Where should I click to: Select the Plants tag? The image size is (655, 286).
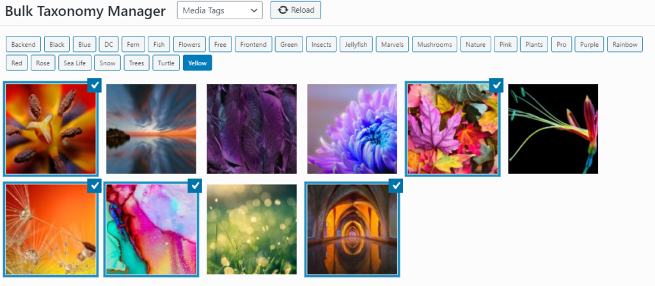[x=534, y=44]
